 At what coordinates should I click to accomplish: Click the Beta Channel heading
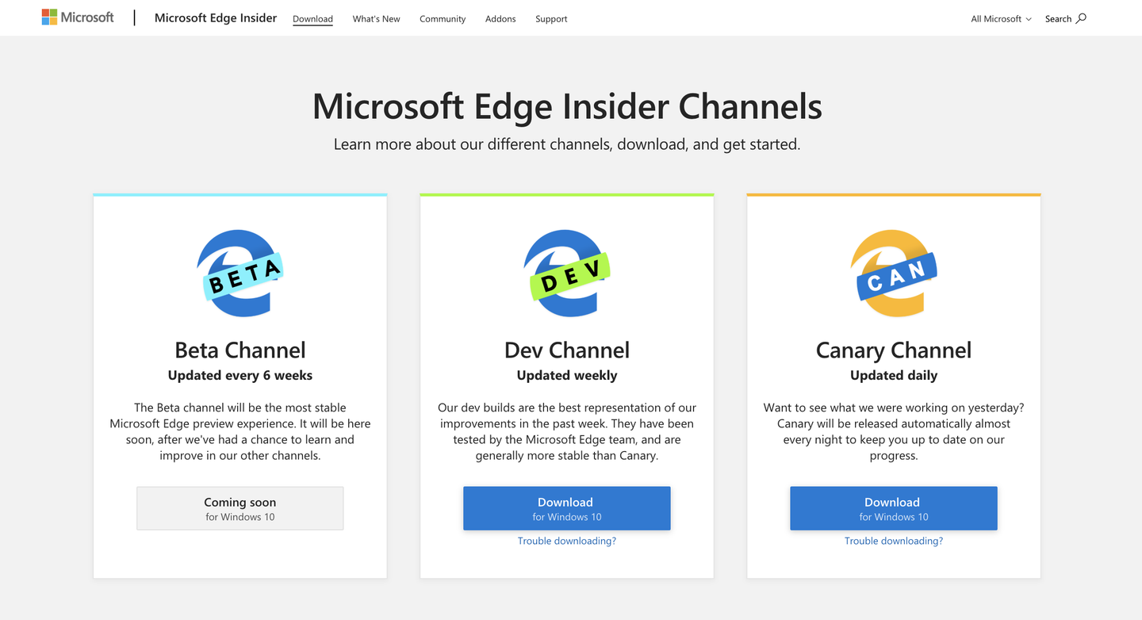(240, 350)
